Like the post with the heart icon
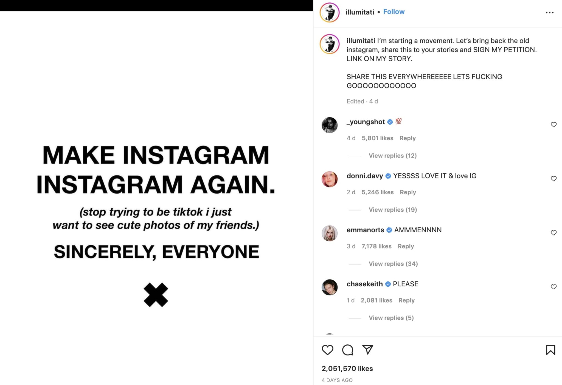 (327, 350)
